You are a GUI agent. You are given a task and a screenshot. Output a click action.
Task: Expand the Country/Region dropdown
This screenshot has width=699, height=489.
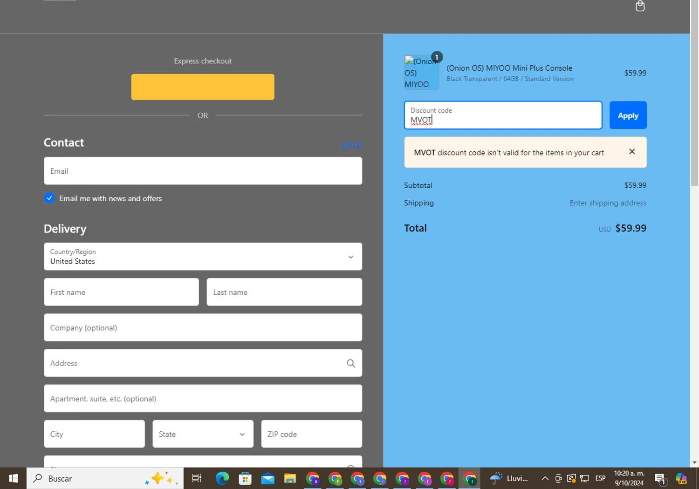[x=203, y=257]
